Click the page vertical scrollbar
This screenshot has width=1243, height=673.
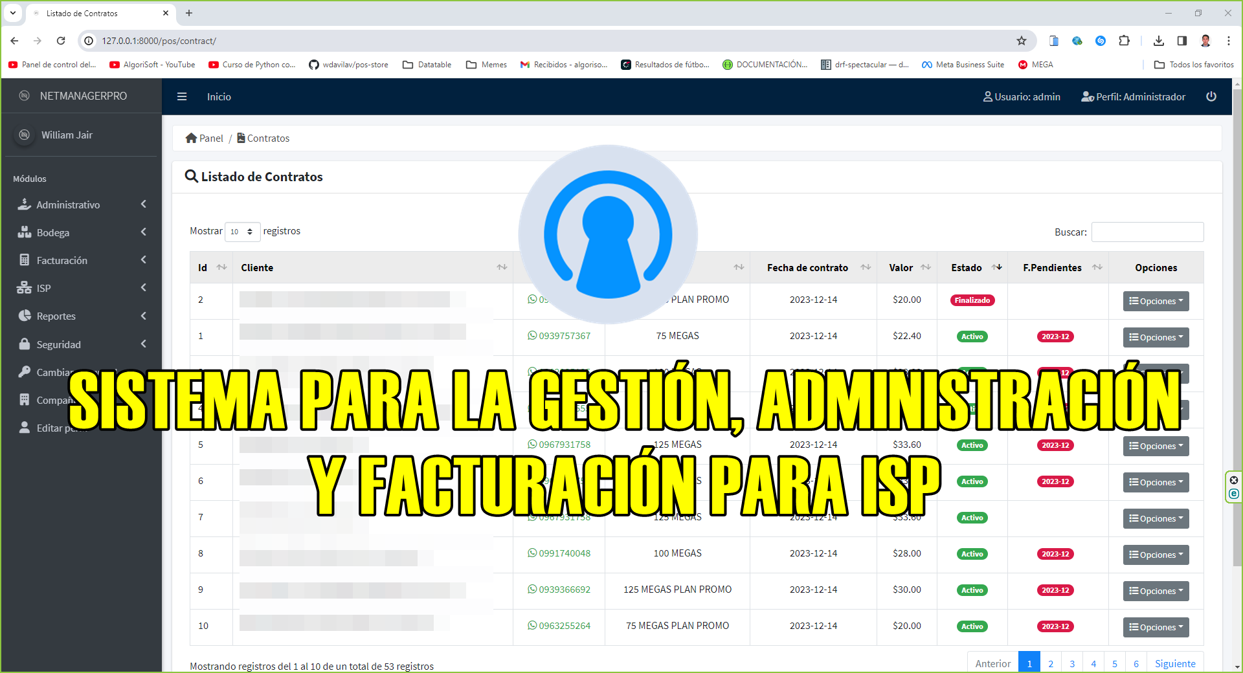click(1237, 324)
